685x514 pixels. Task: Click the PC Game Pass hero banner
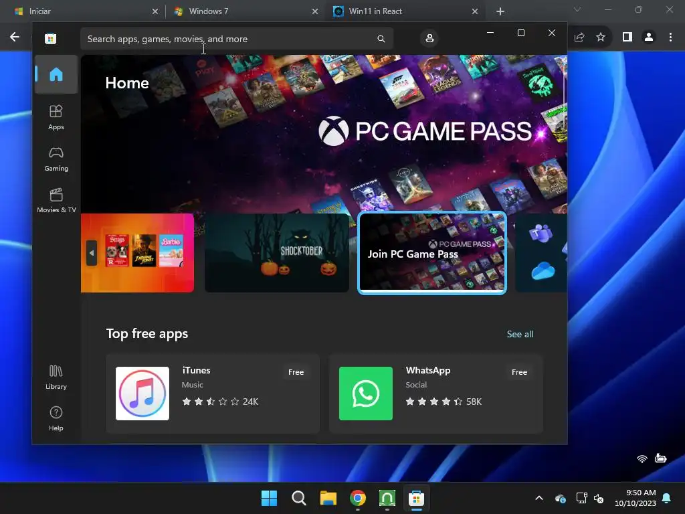(x=324, y=134)
